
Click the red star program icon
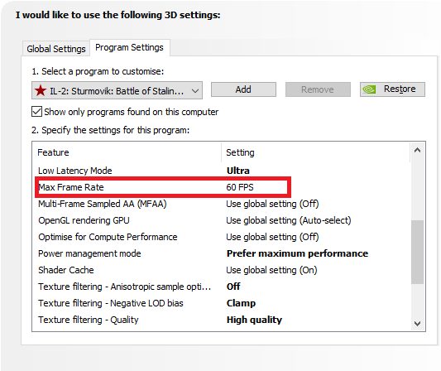coord(41,90)
